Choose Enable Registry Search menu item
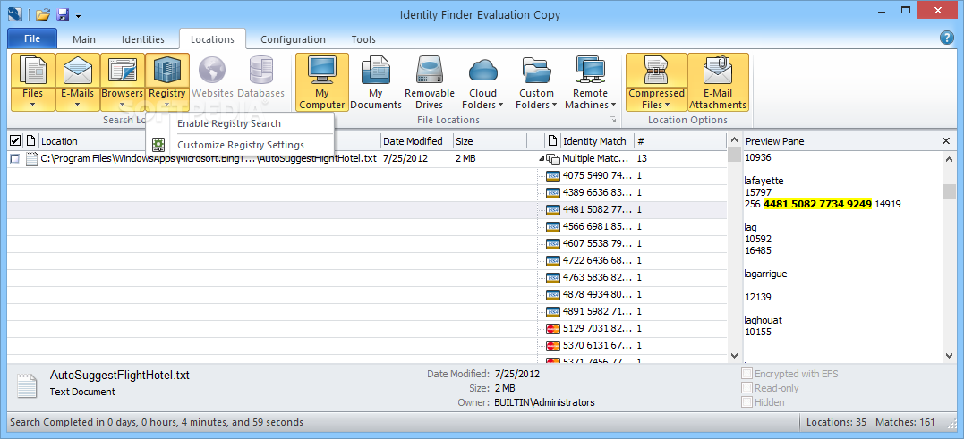This screenshot has height=439, width=964. click(240, 123)
